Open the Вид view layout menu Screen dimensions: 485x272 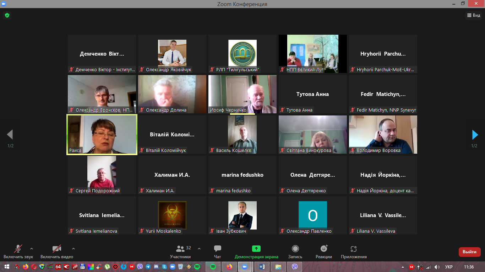coord(473,15)
